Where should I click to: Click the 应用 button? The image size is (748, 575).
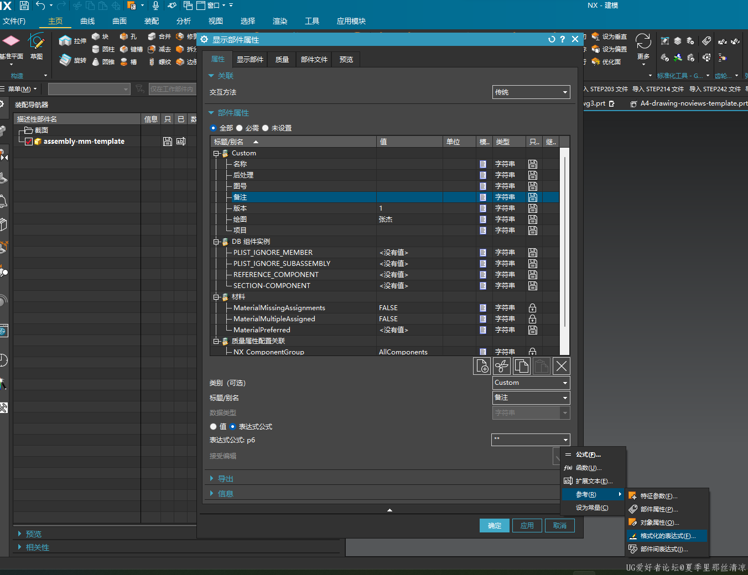click(527, 526)
